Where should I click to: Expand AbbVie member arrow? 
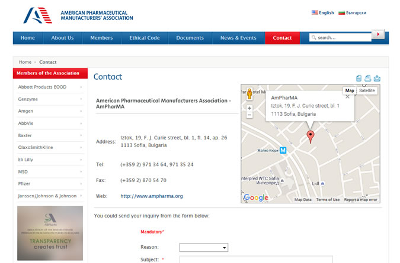[81, 124]
